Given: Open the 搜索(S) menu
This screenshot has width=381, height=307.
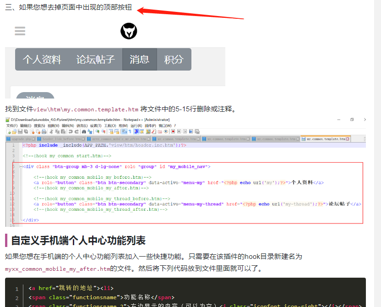Looking at the screenshot, I should point(39,126).
